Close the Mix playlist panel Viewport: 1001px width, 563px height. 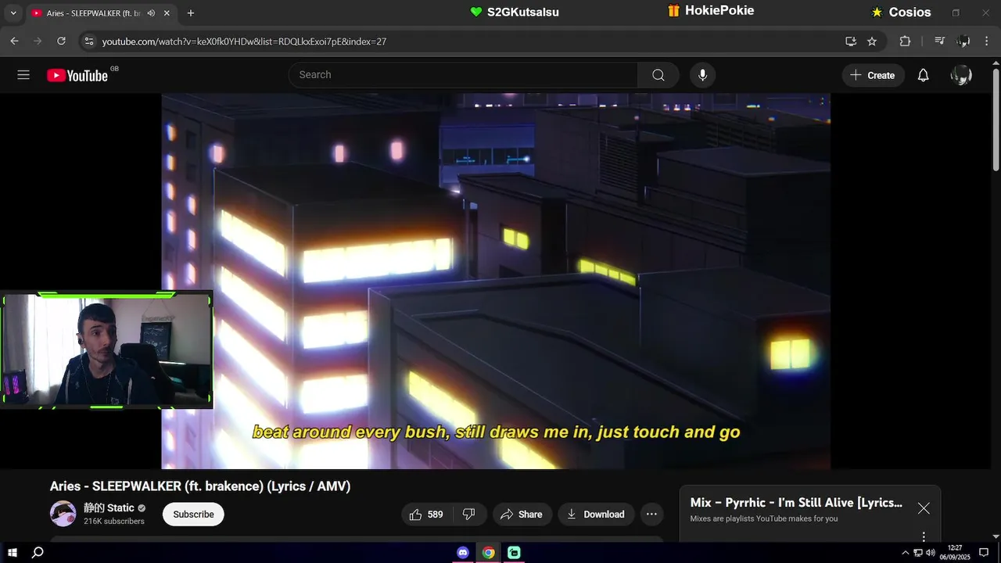tap(924, 508)
